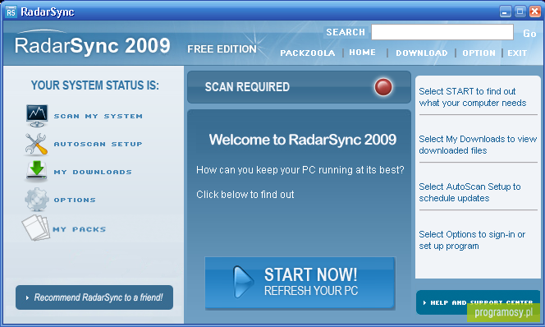Viewport: 545px width, 327px height.
Task: Click the Welcome to RadarSync 2009 heading
Action: [x=302, y=140]
